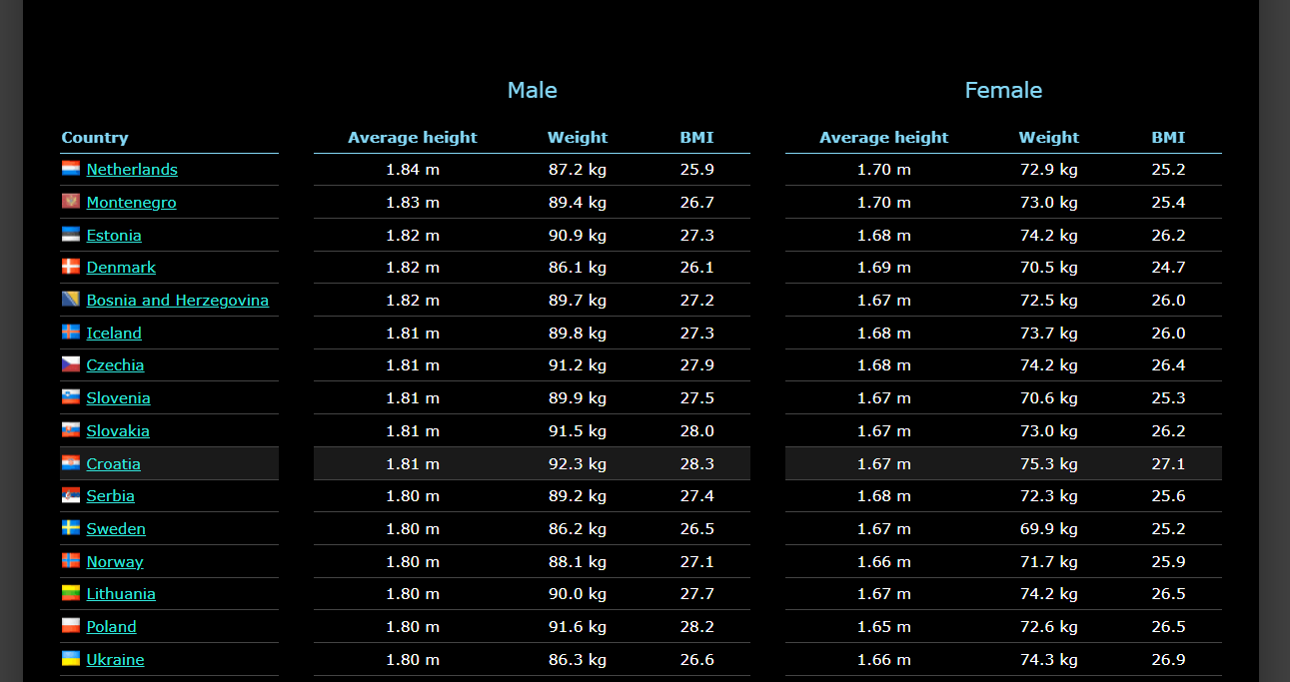
Task: Open the Estonia country link
Action: click(x=114, y=236)
